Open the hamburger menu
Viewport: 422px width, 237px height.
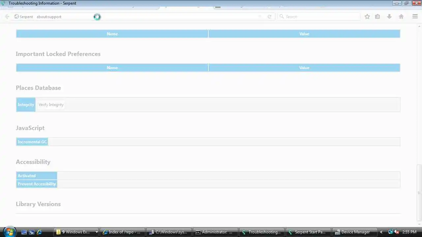click(415, 16)
